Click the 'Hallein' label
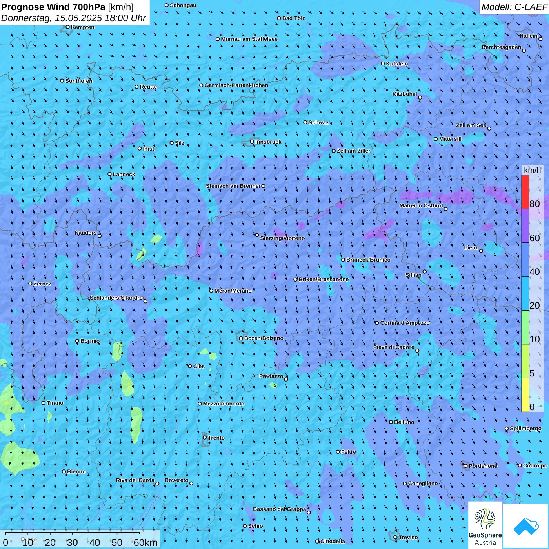549x549 pixels. click(529, 36)
